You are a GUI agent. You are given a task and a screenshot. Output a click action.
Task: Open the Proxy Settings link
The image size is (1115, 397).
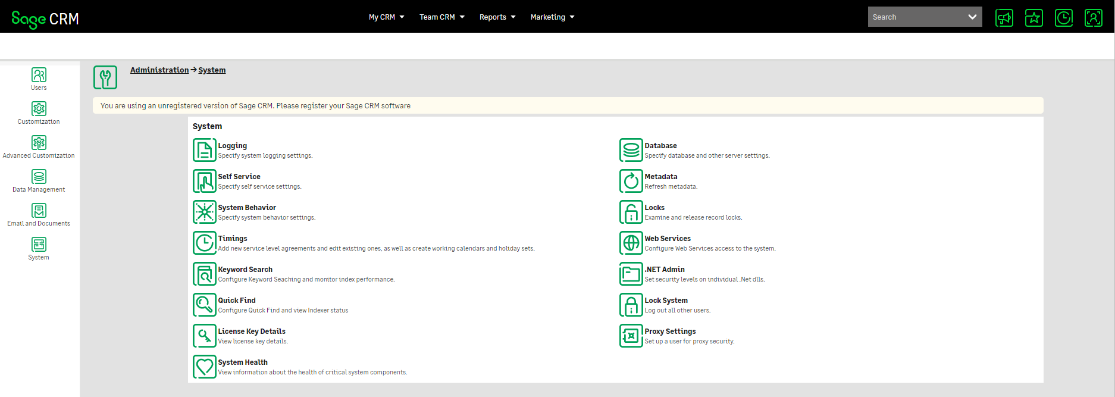coord(670,332)
